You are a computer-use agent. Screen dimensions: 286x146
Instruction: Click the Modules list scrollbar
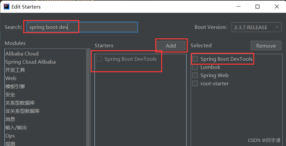click(88, 97)
